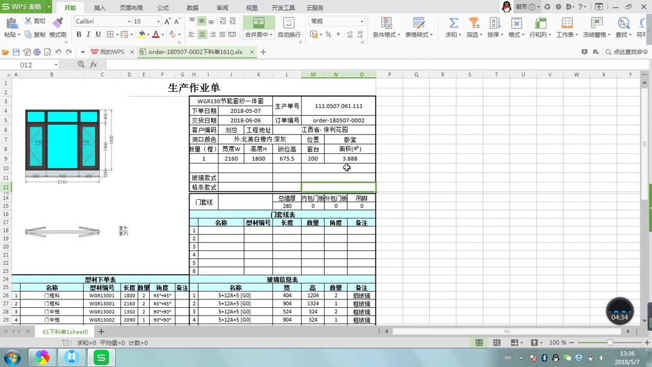Expand the number format (常规) dropdown
This screenshot has width=652, height=367.
click(x=363, y=21)
